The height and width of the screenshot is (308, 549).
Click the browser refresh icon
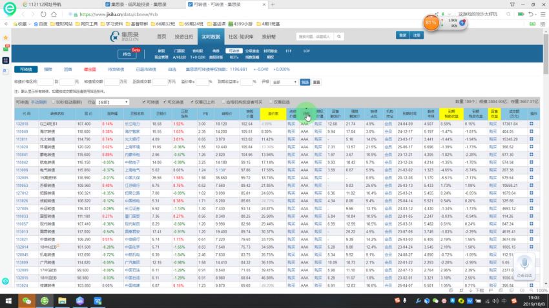43,14
